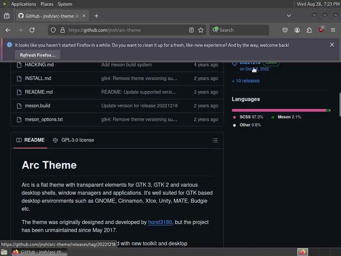Click the 'Arc Theme' README heading
The height and width of the screenshot is (256, 341).
coord(49,165)
